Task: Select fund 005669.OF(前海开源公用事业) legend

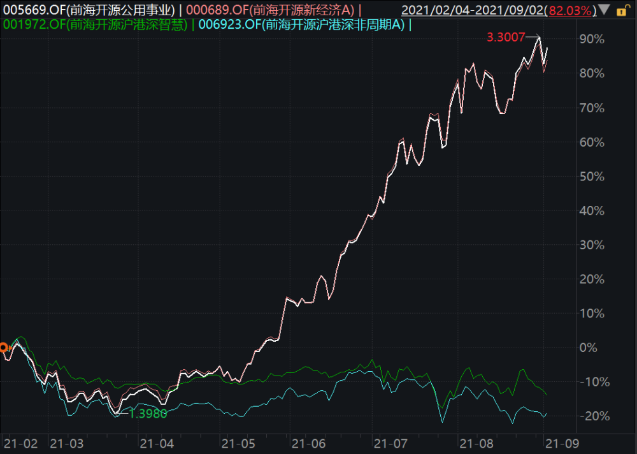Action: pyautogui.click(x=89, y=10)
